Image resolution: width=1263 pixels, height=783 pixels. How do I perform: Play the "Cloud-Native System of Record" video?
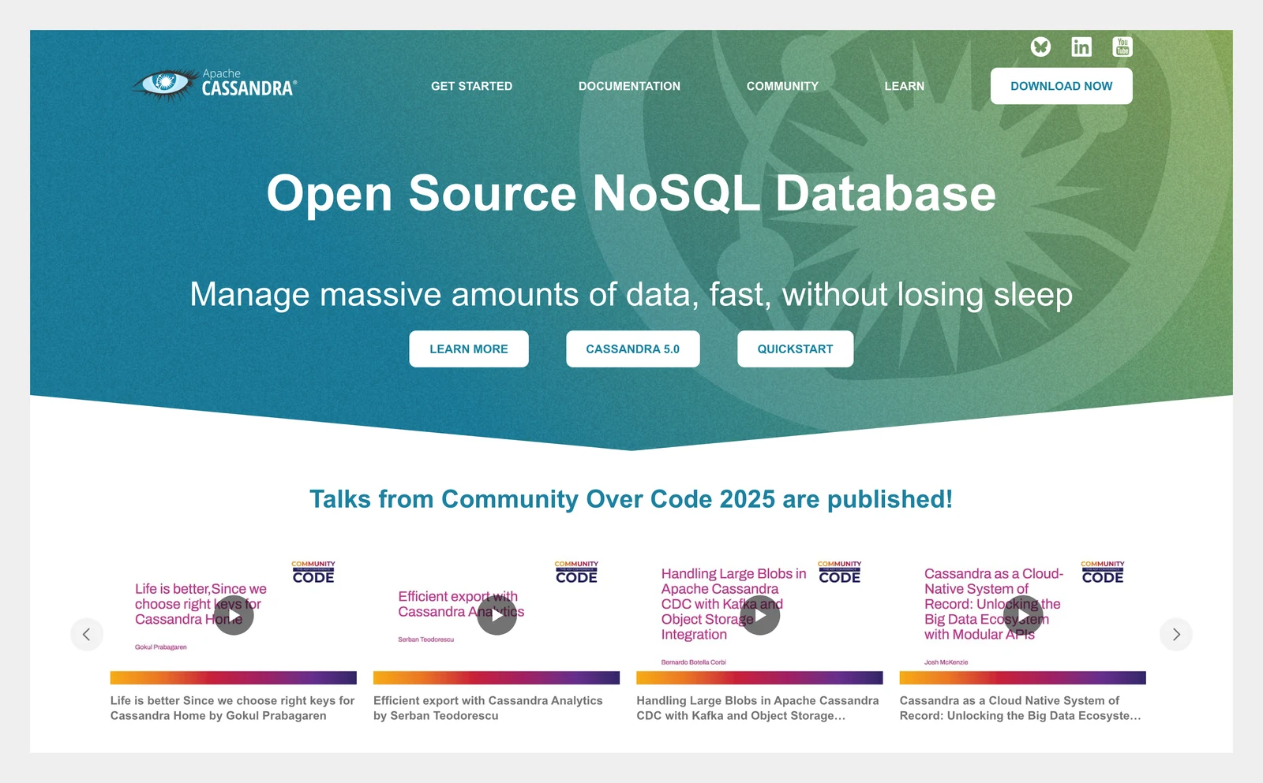1023,616
